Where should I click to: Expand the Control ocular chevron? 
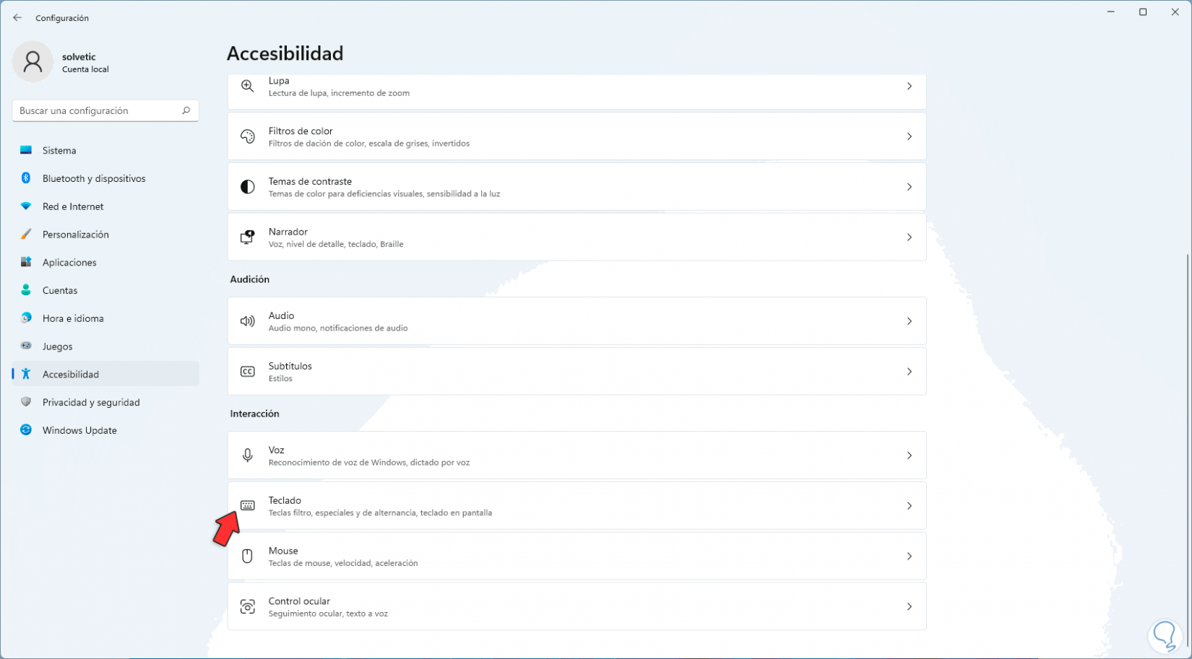pos(910,607)
